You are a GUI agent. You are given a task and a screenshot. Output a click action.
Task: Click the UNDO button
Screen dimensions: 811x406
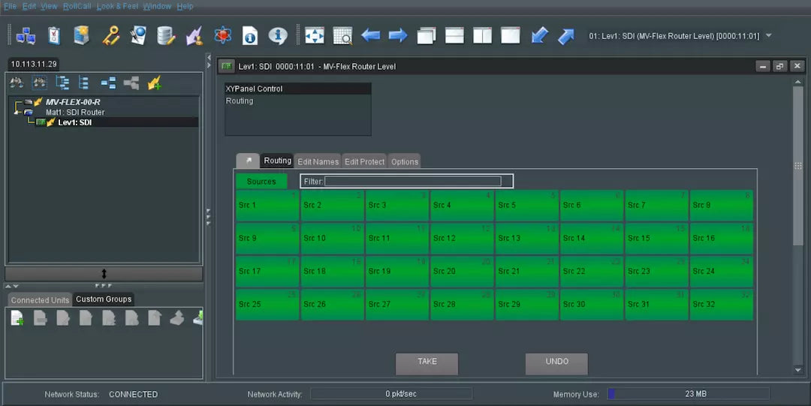point(556,363)
